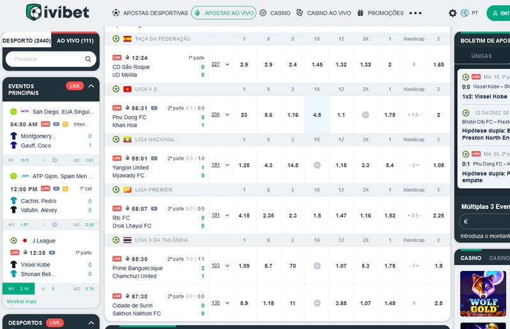Open video stream icon for Phu Dong FC match
Image resolution: width=510 pixels, height=329 pixels.
pos(154,108)
